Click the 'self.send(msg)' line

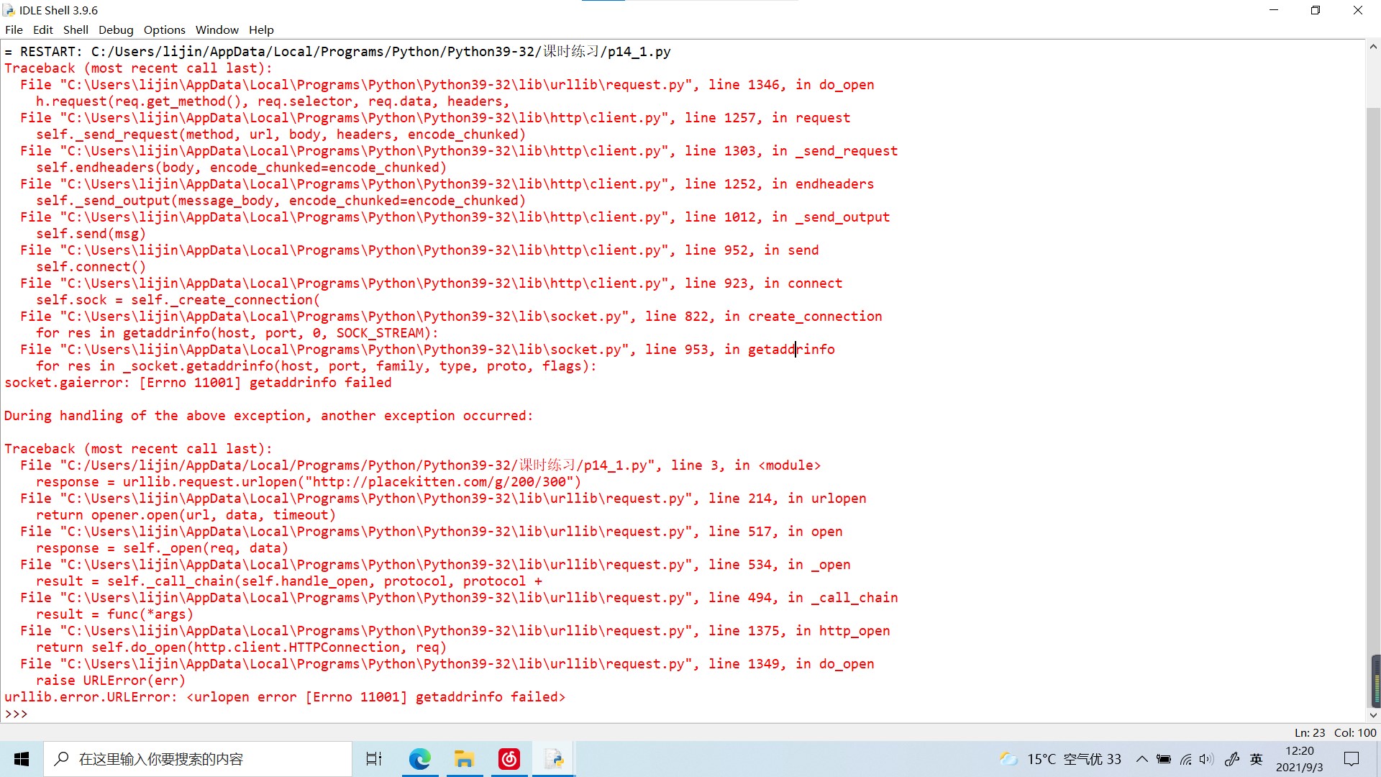click(91, 234)
